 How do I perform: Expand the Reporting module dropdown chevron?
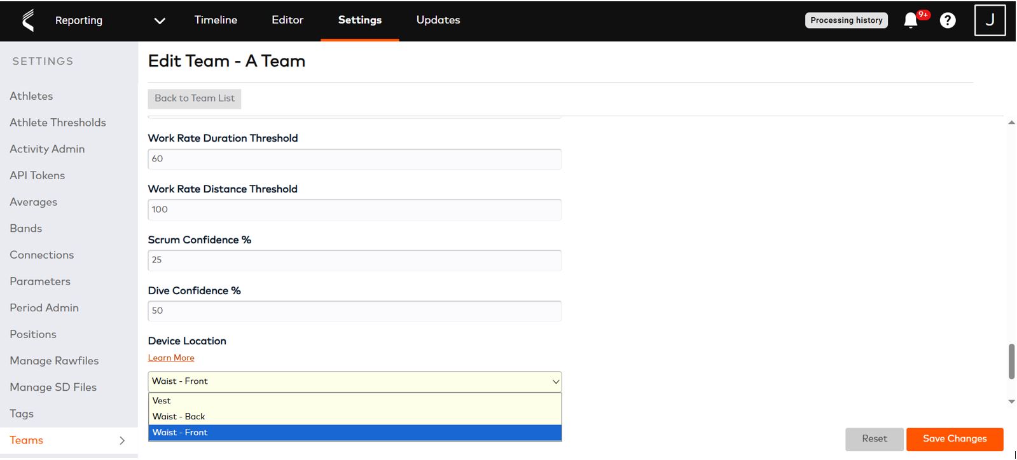point(160,21)
